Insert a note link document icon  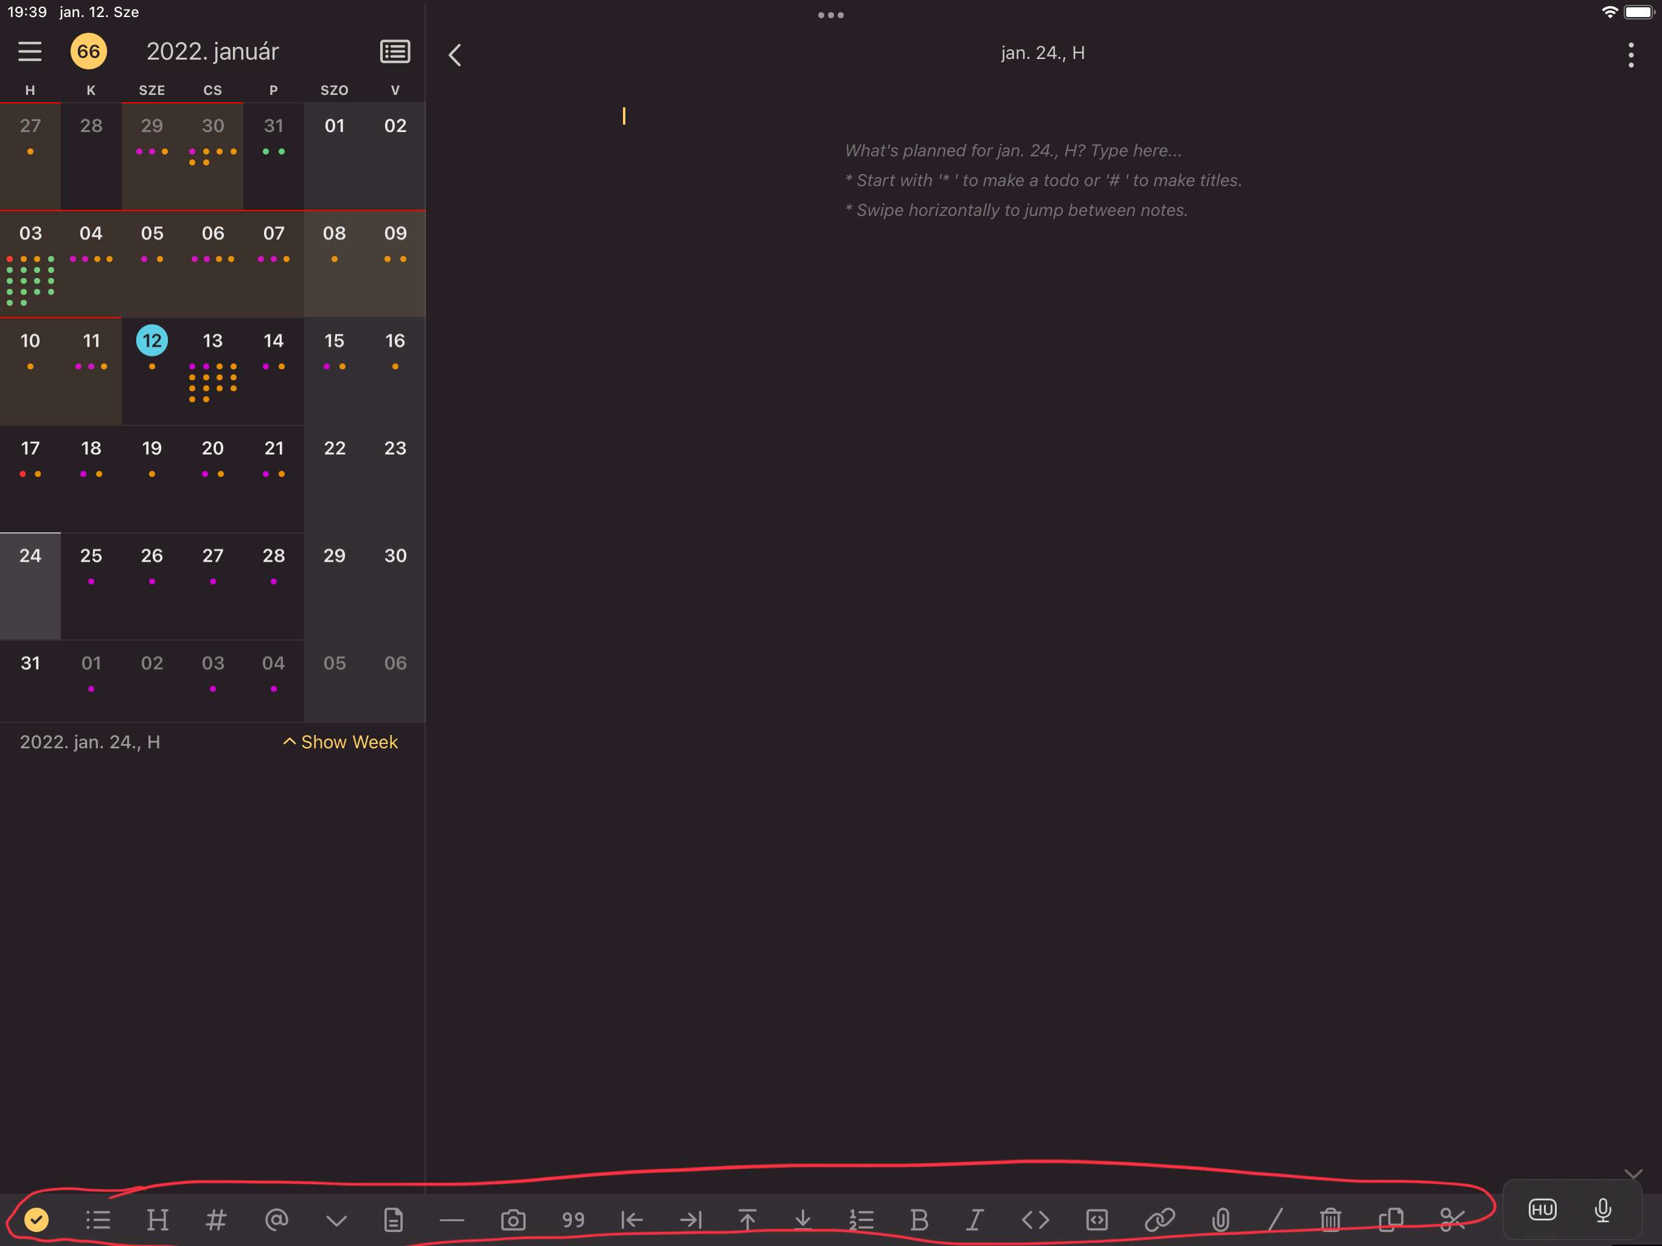pos(393,1219)
